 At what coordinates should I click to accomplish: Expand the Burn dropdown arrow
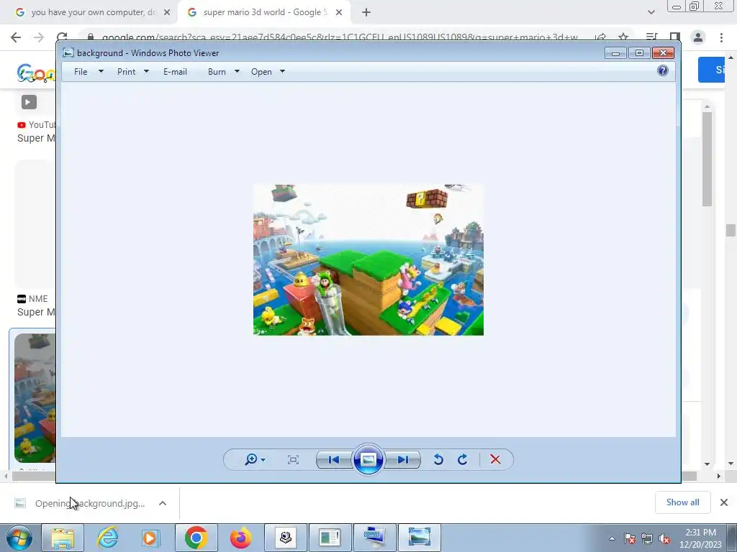(237, 71)
